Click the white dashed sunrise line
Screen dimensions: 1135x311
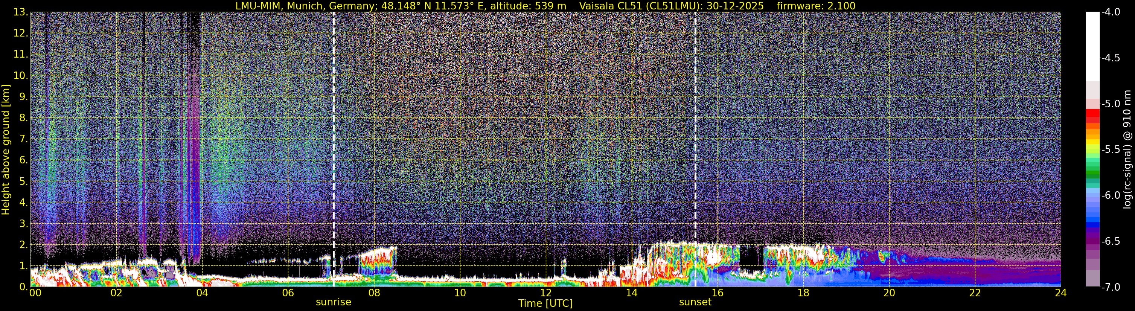point(334,149)
